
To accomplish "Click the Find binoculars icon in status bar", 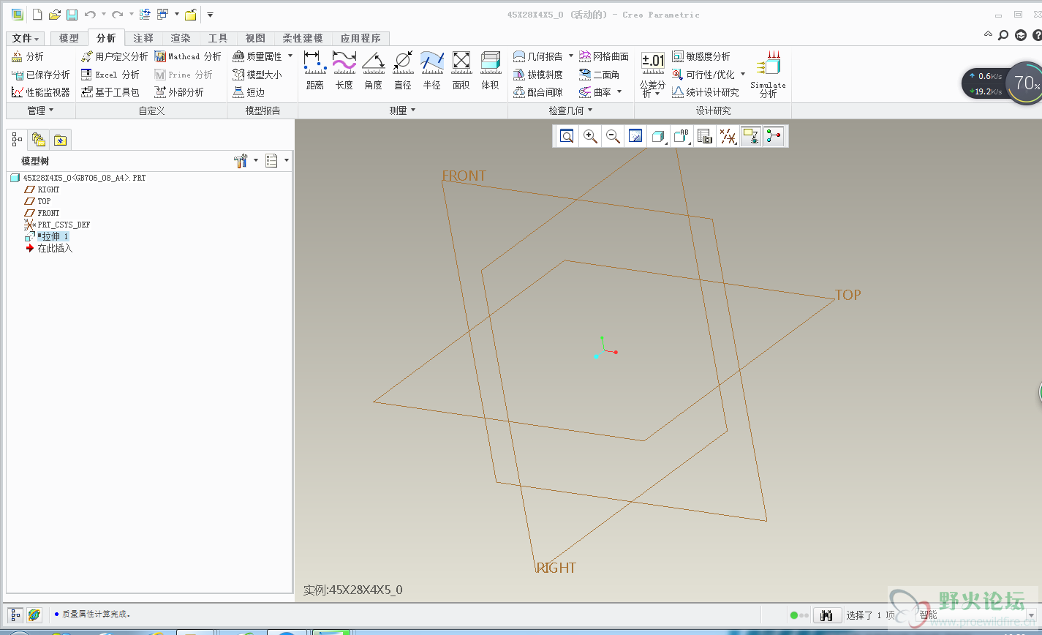I will (x=827, y=615).
